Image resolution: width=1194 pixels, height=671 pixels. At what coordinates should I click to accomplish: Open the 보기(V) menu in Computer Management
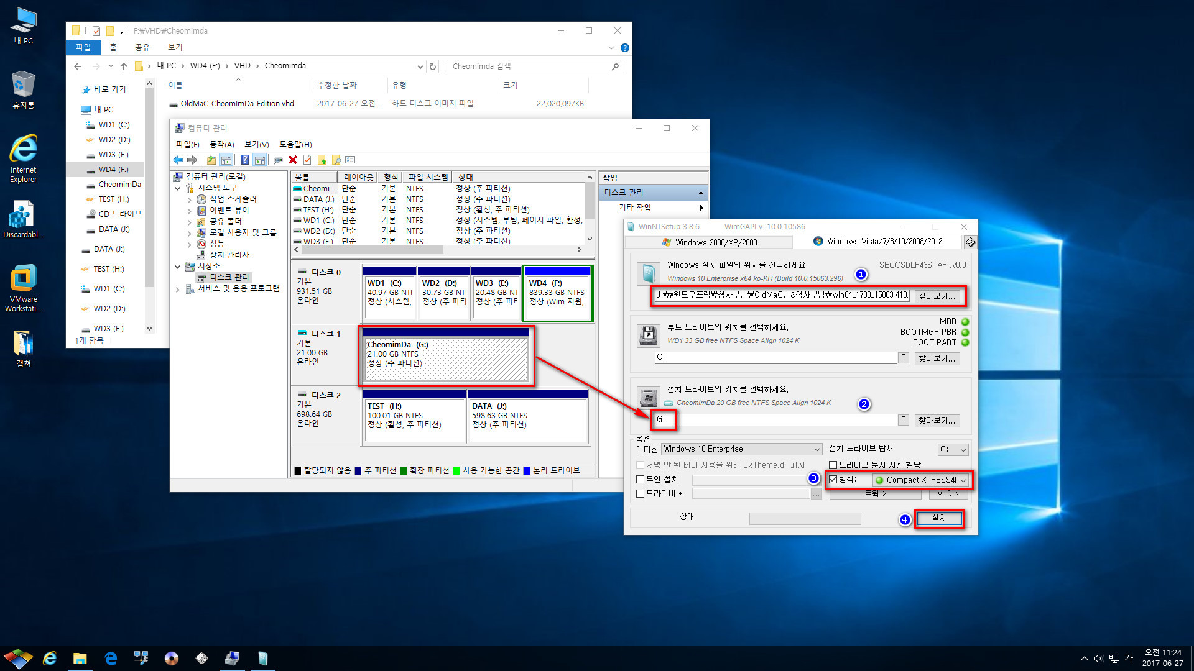coord(256,144)
